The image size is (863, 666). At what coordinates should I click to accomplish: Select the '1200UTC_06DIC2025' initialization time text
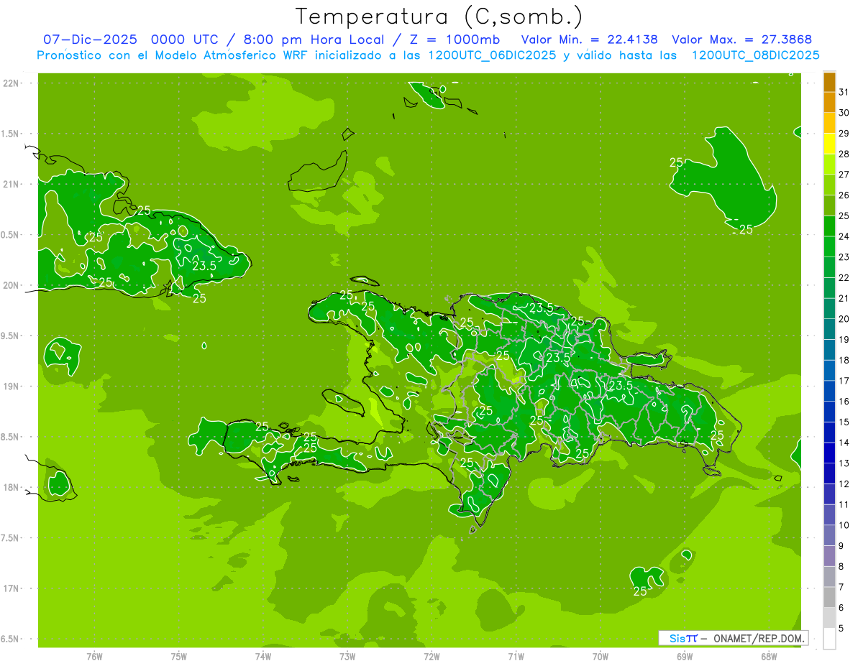491,55
